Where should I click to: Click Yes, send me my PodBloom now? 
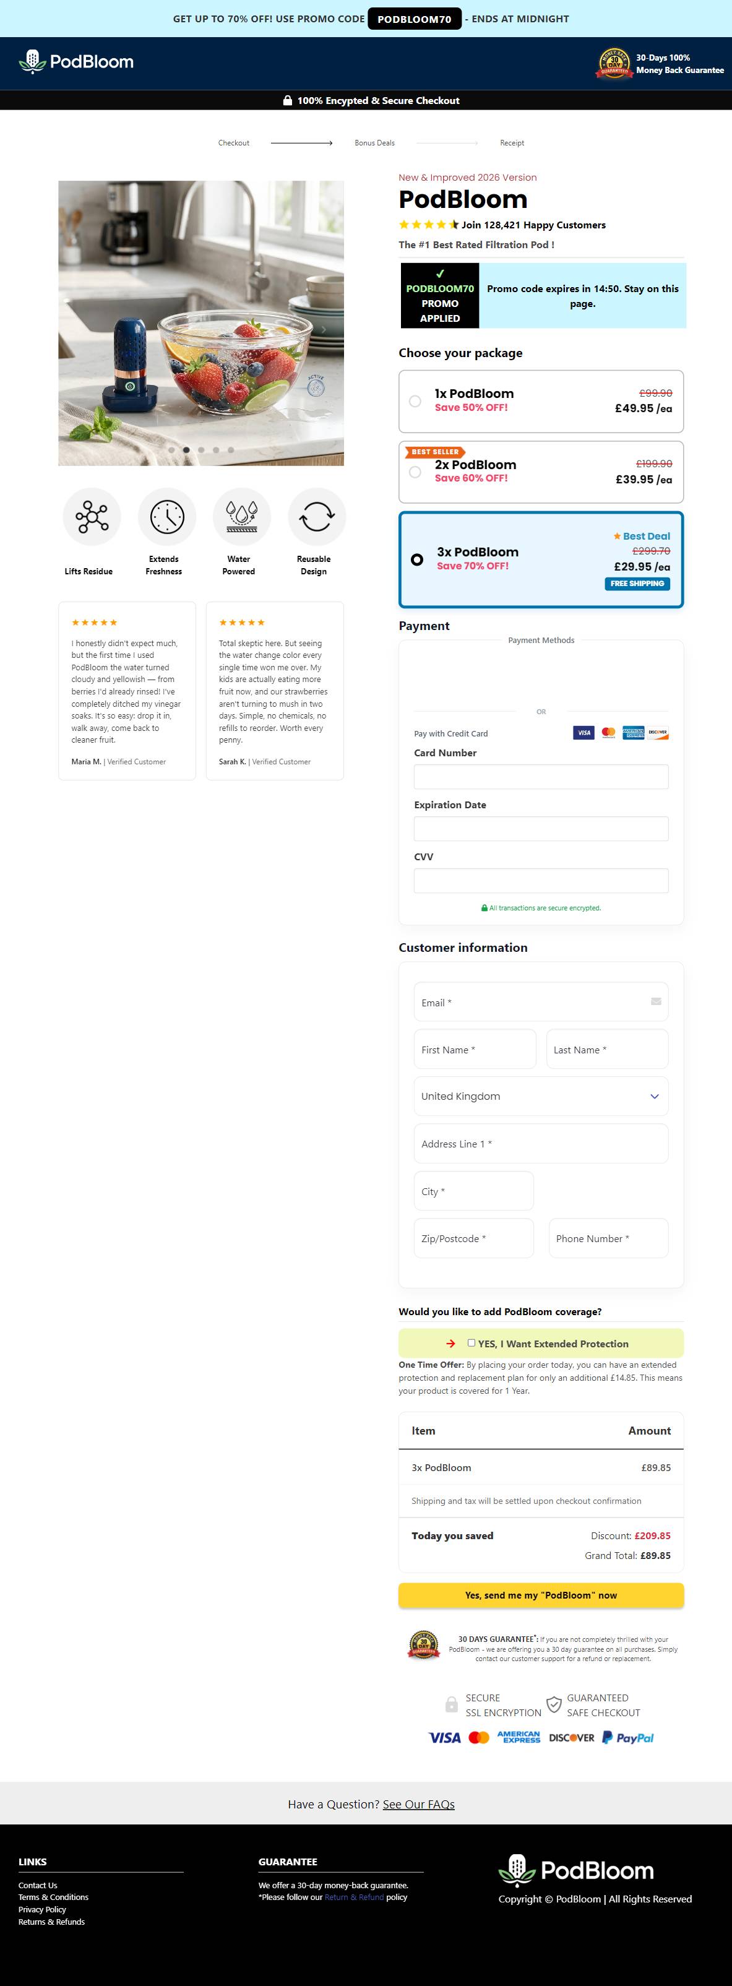tap(541, 1595)
